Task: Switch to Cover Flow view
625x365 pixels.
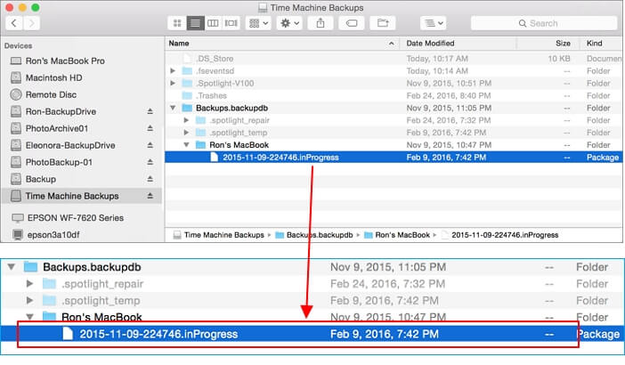Action: [230, 23]
